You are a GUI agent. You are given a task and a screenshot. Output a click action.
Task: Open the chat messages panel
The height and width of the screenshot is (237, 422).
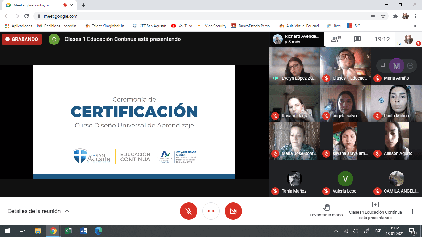(357, 39)
